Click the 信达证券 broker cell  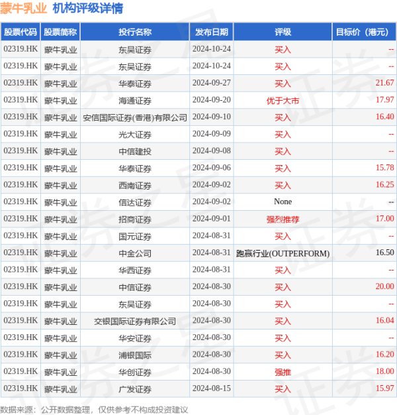tap(135, 202)
